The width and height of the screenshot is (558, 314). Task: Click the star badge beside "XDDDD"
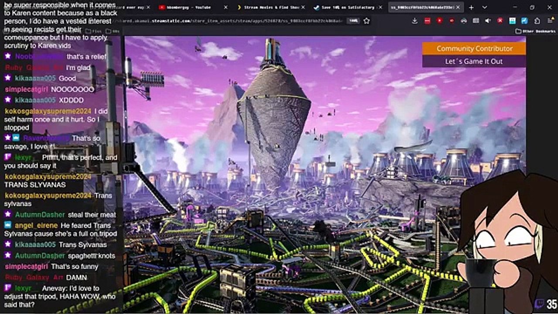point(8,100)
